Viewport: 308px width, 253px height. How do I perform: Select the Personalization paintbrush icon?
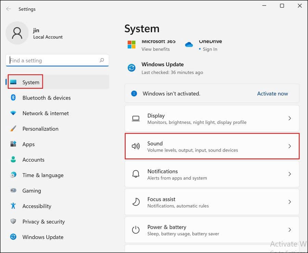click(13, 129)
